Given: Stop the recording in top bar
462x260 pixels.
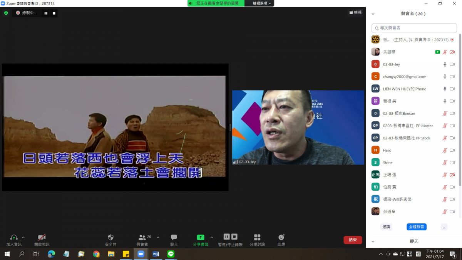Looking at the screenshot, I should [54, 13].
